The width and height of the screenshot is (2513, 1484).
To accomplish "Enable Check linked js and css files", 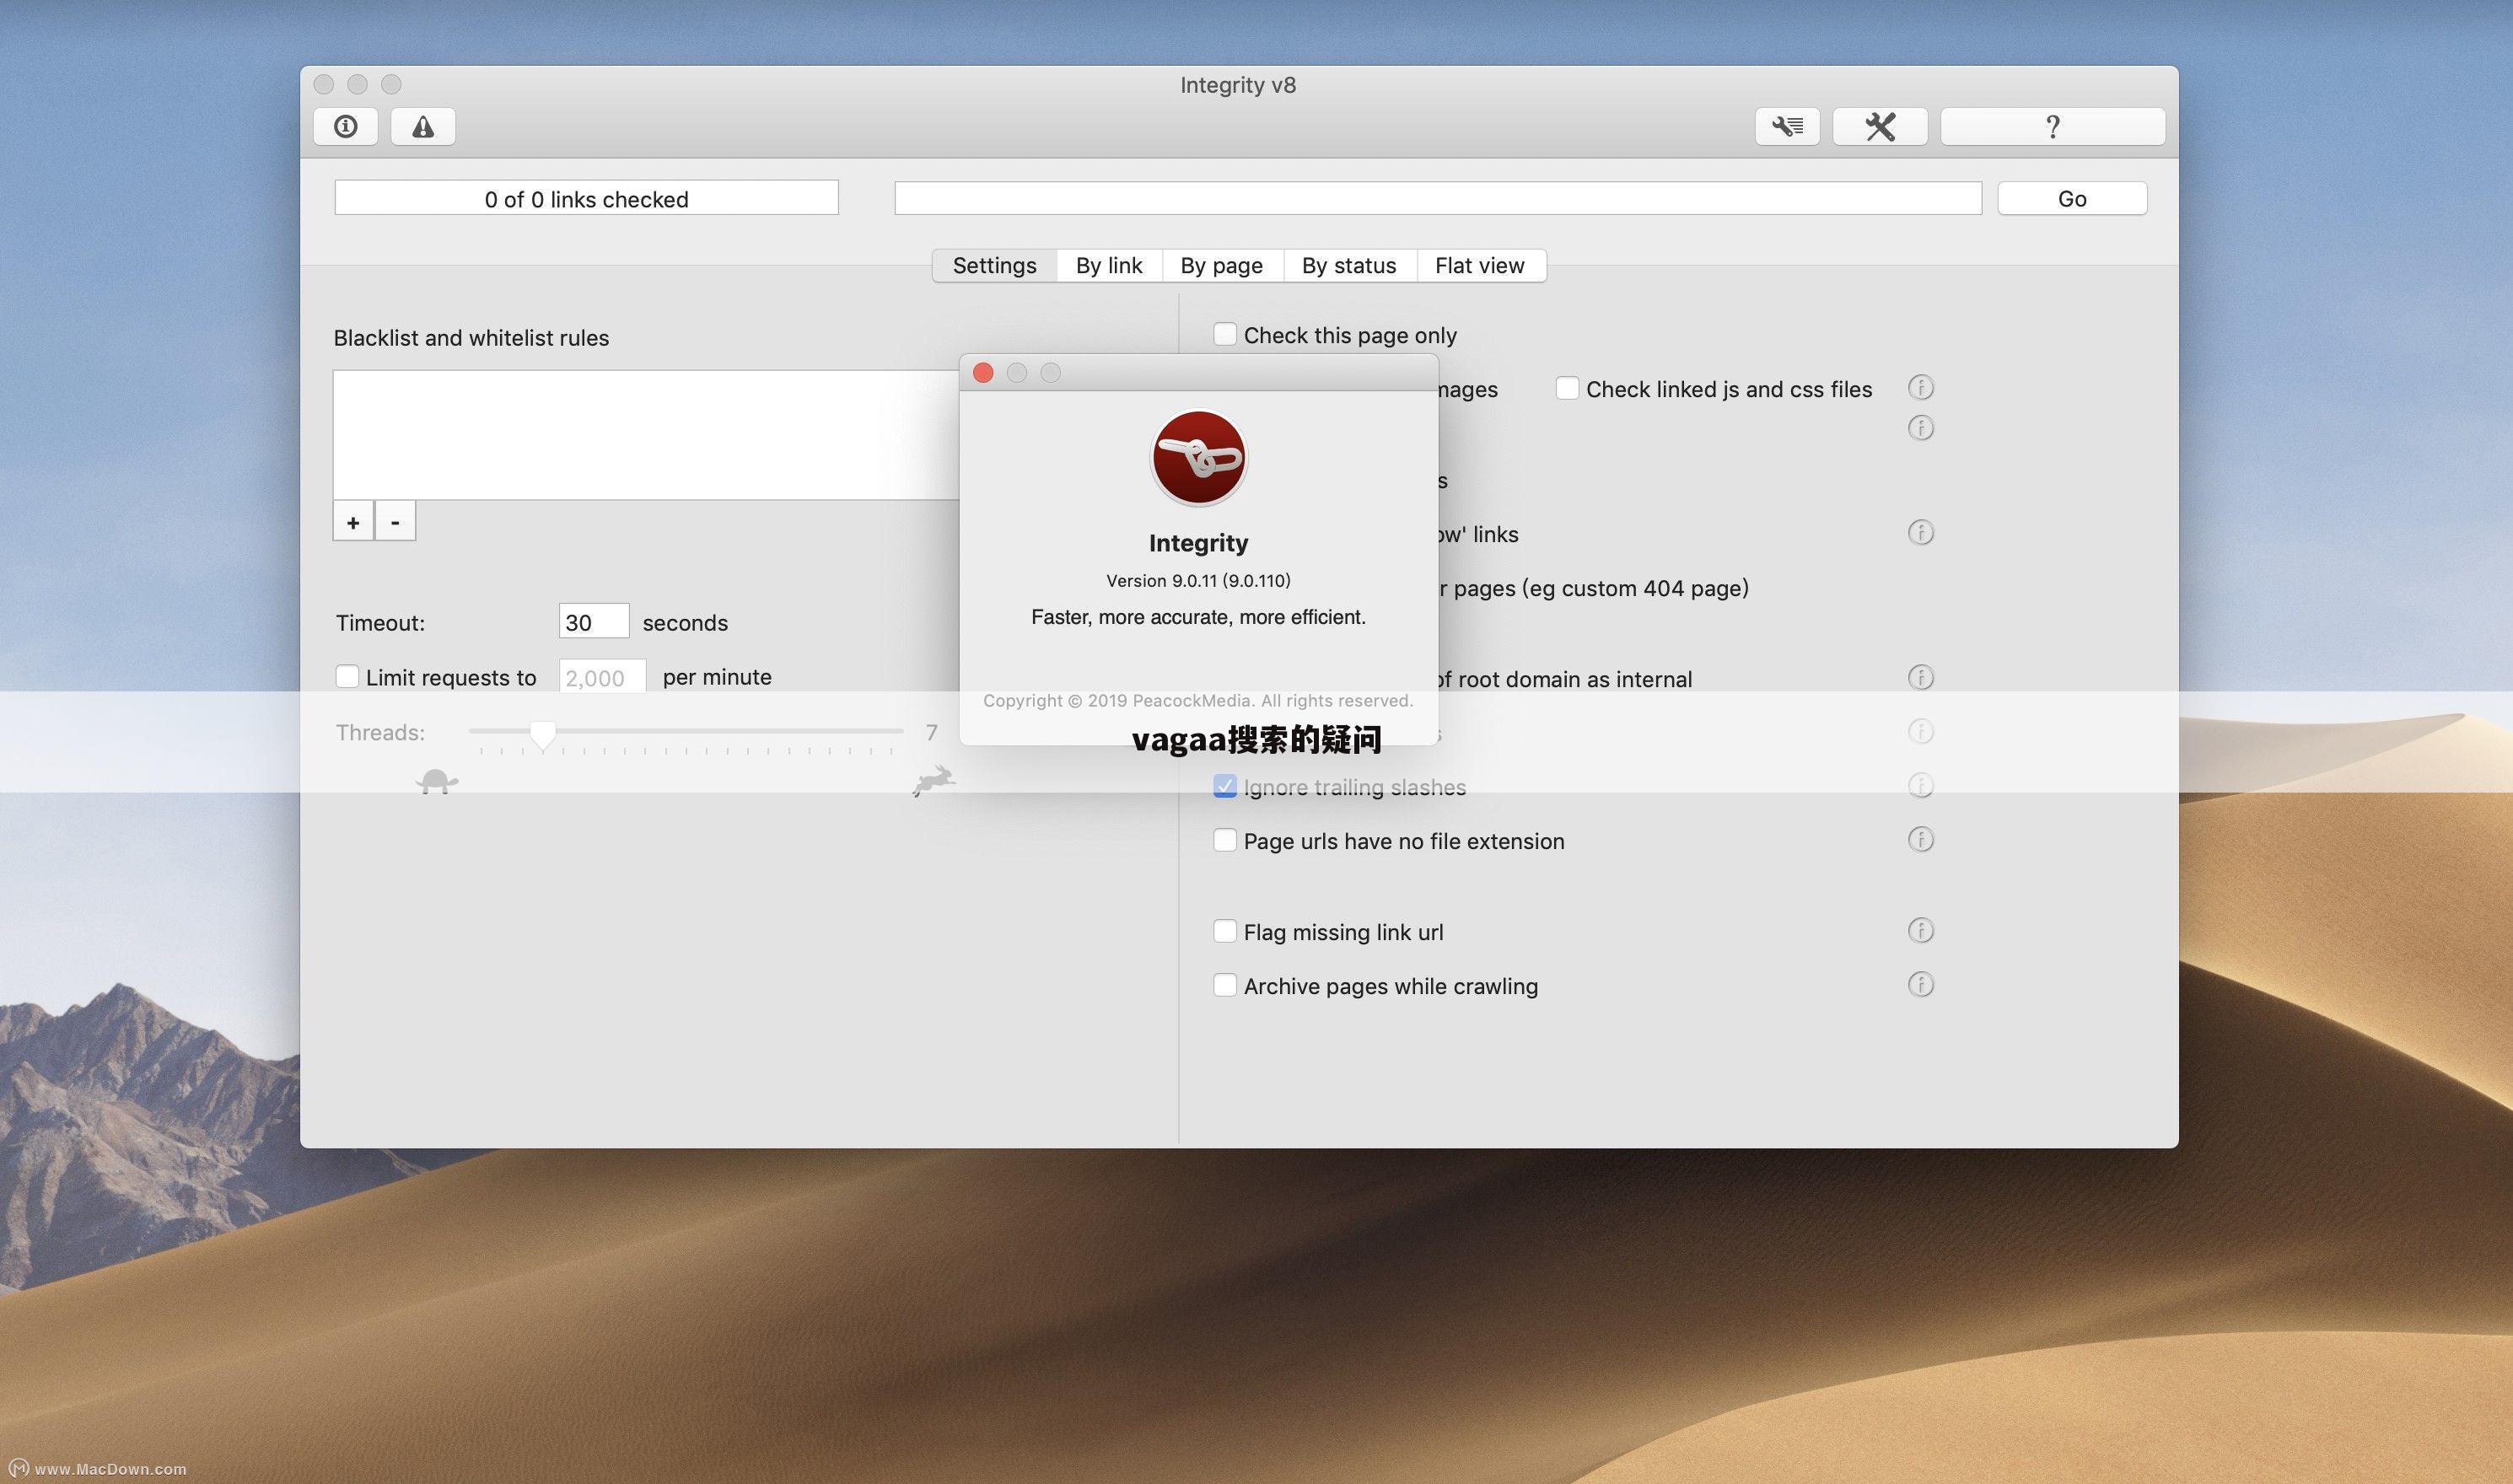I will tap(1567, 388).
